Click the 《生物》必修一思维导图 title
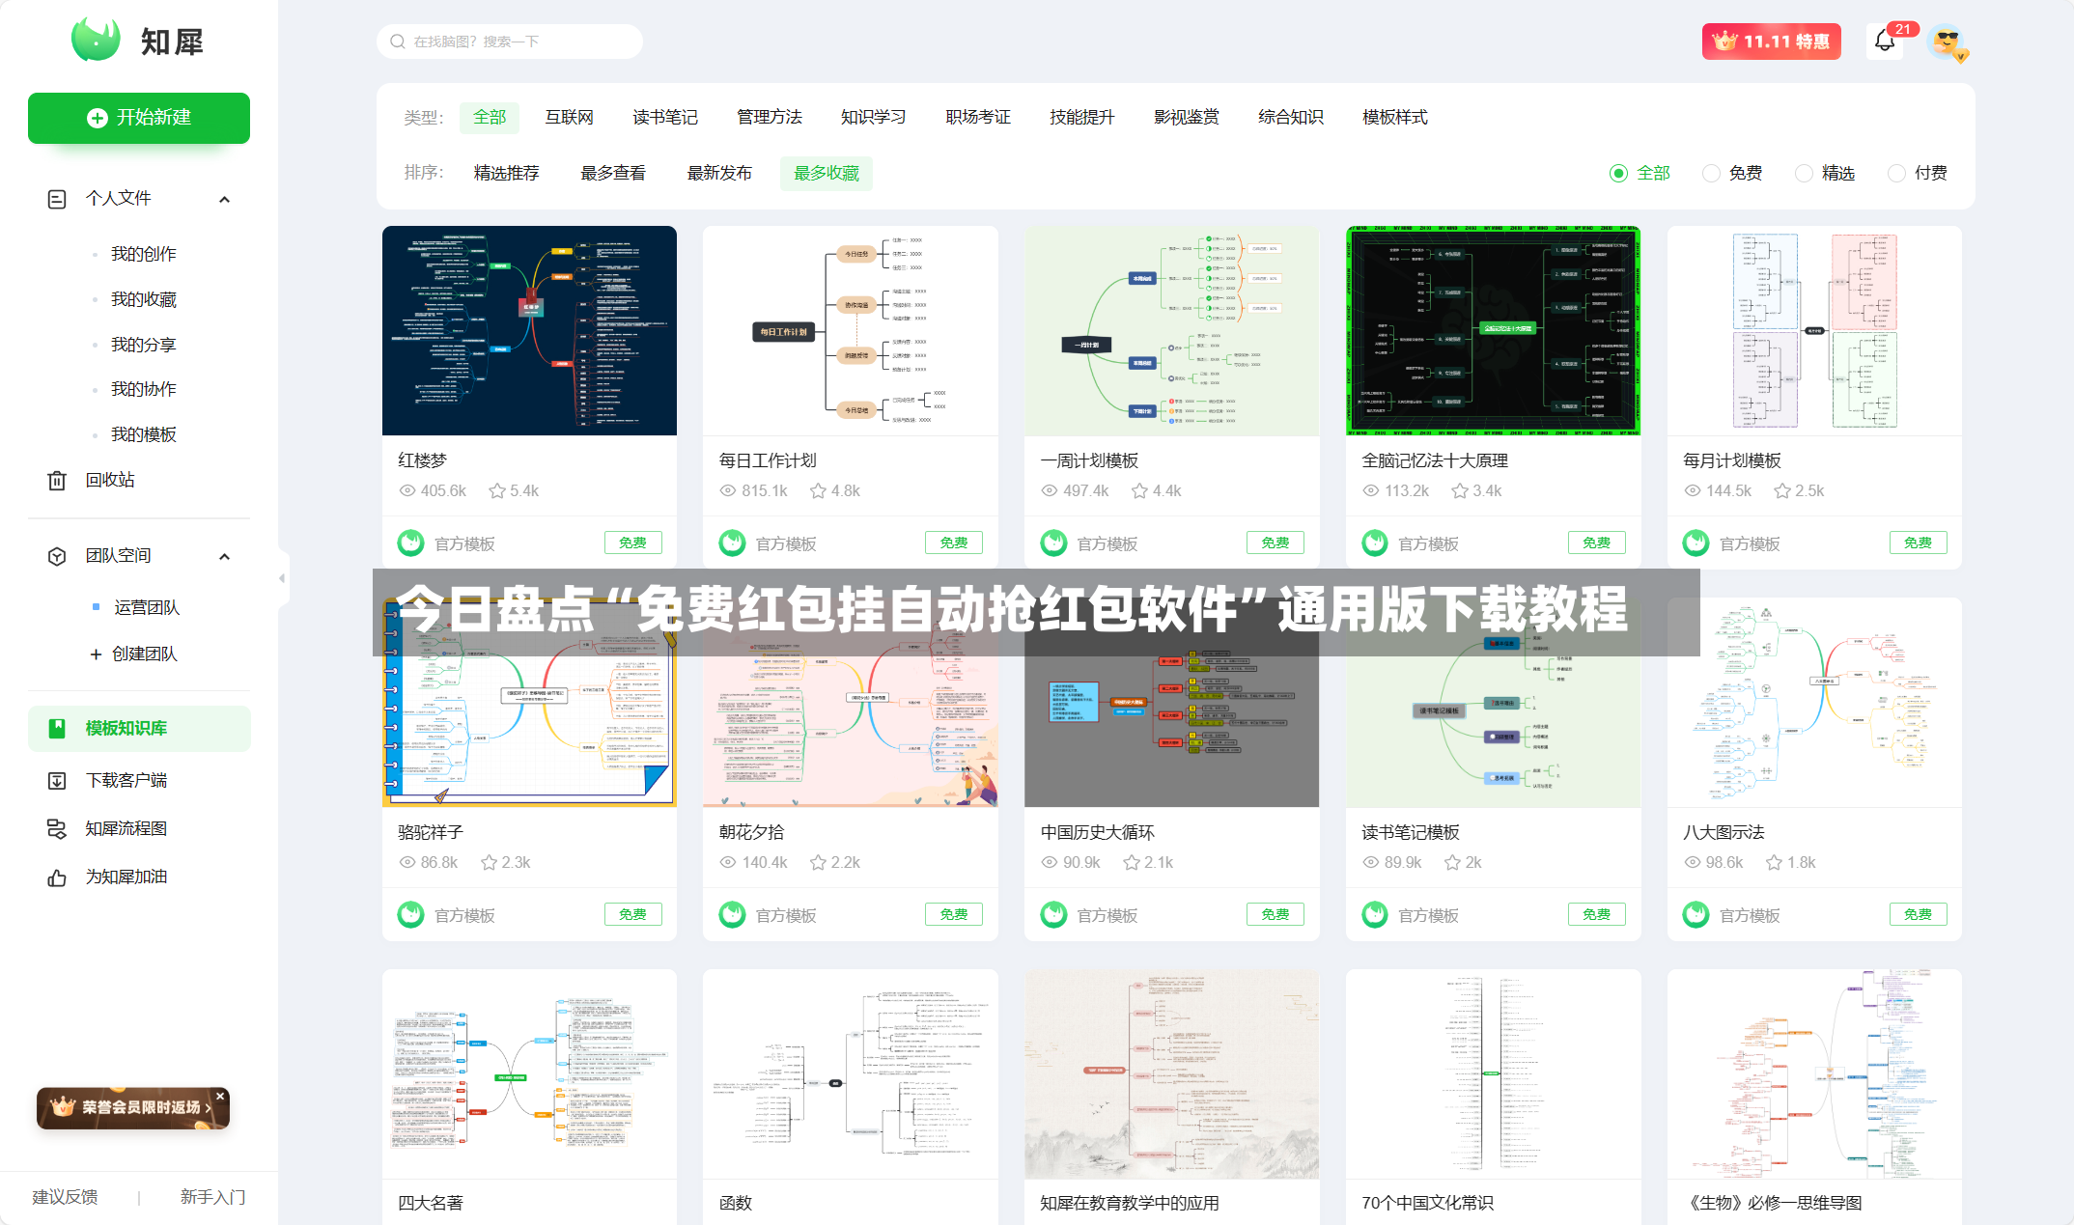Screen dimensions: 2074x1225 pos(1772,1204)
